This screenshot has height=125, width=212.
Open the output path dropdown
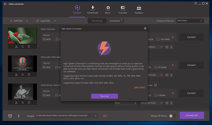pyautogui.click(x=96, y=116)
